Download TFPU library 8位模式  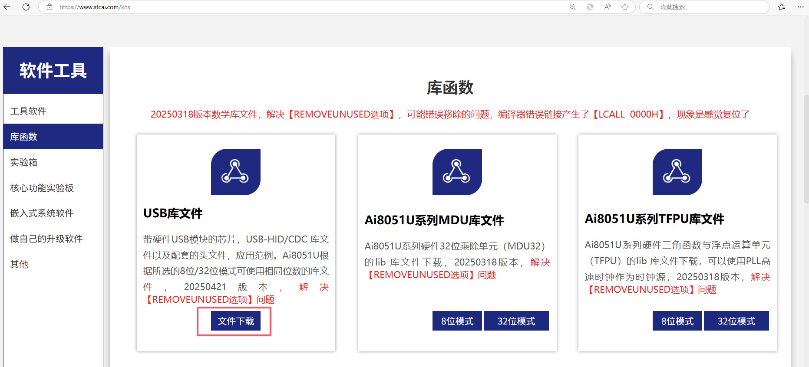677,321
